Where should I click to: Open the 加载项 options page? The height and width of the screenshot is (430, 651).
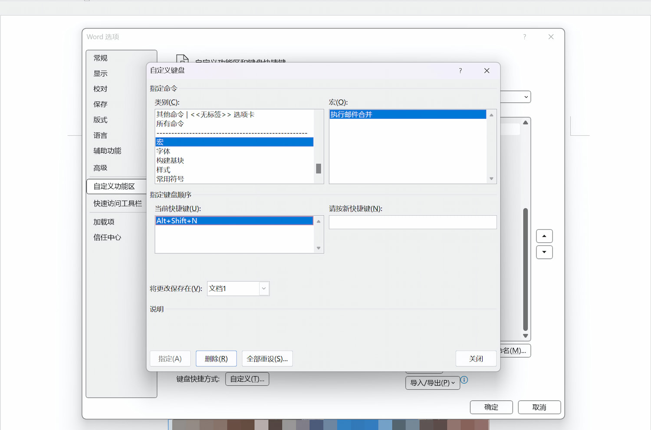[104, 222]
